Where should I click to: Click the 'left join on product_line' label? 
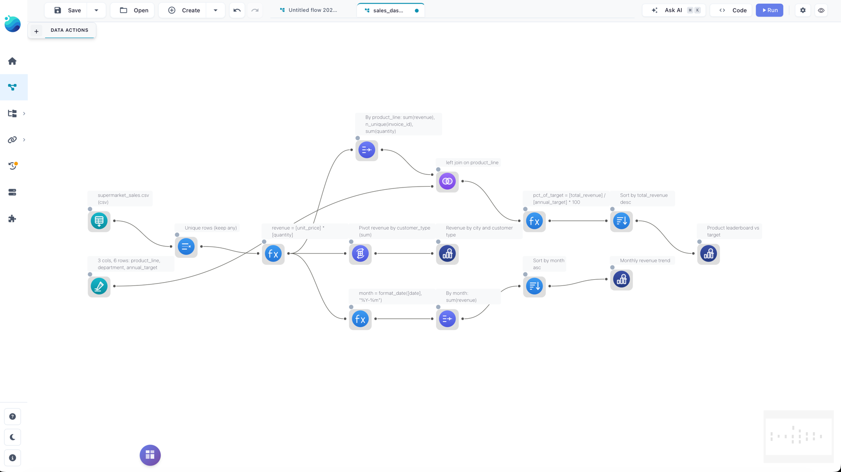(472, 163)
